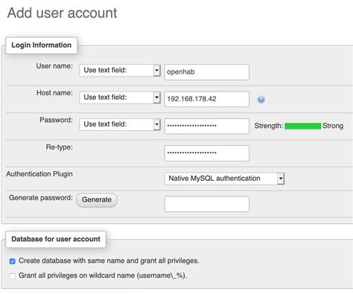
Task: Click the Generate password button
Action: [97, 199]
